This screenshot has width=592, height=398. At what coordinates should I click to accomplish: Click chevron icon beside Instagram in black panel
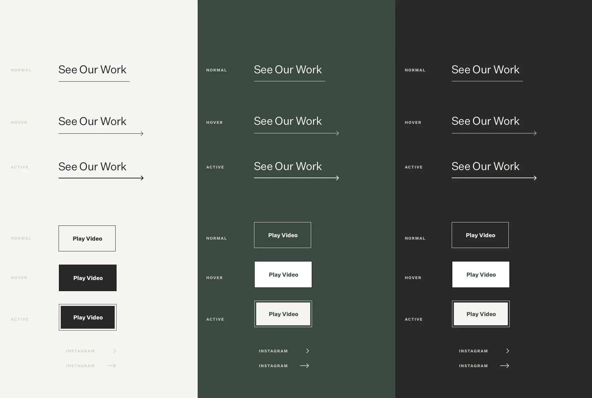(x=508, y=351)
